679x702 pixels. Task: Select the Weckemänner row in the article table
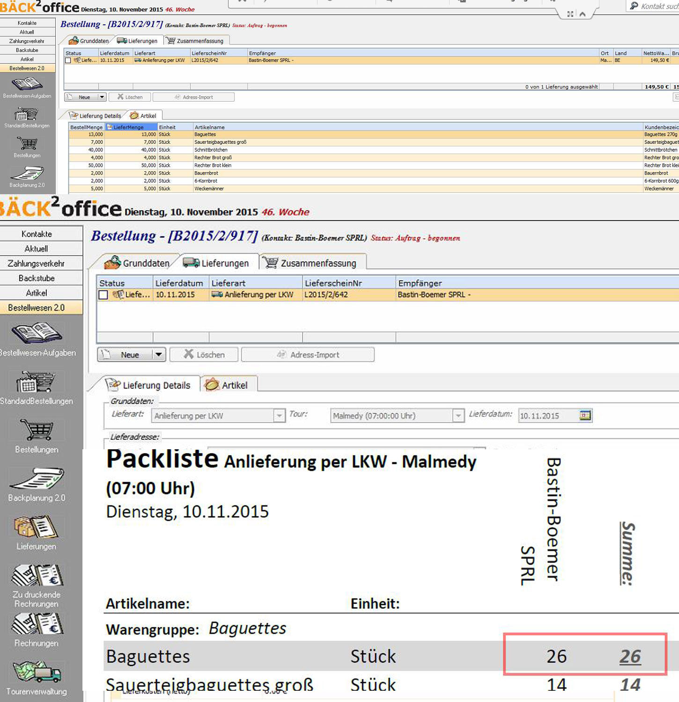click(209, 189)
